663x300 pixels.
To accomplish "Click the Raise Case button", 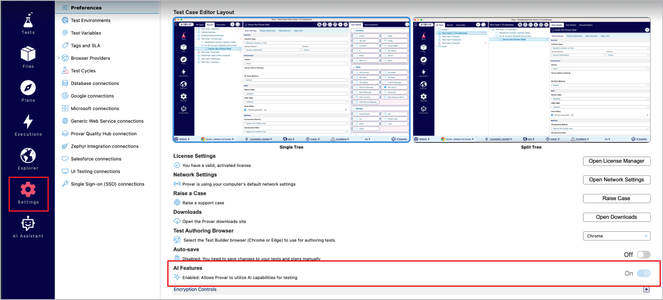I will (616, 198).
